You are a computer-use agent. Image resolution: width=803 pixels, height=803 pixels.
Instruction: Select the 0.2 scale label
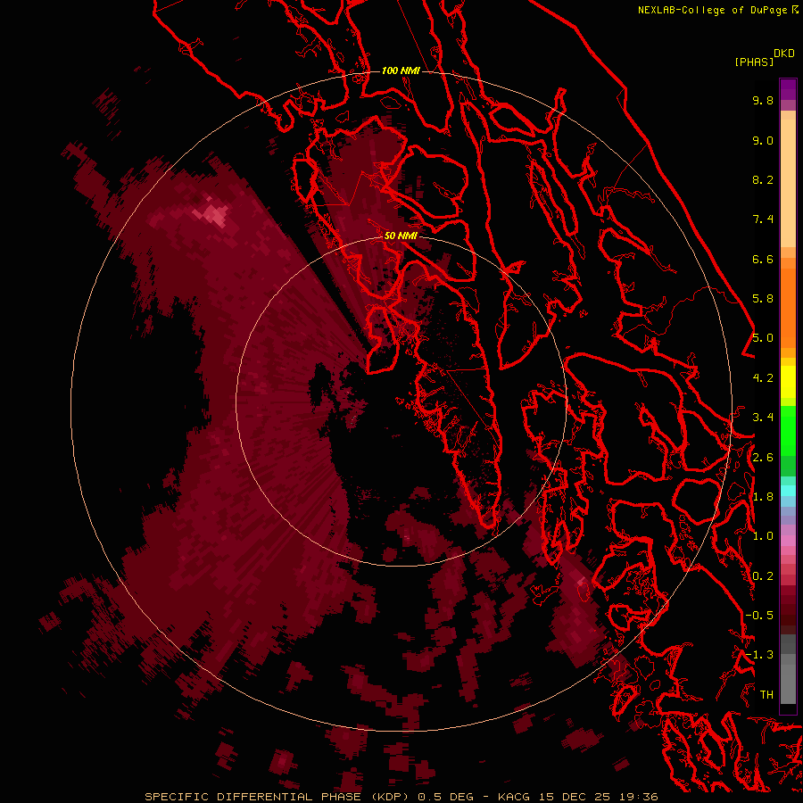click(x=763, y=576)
